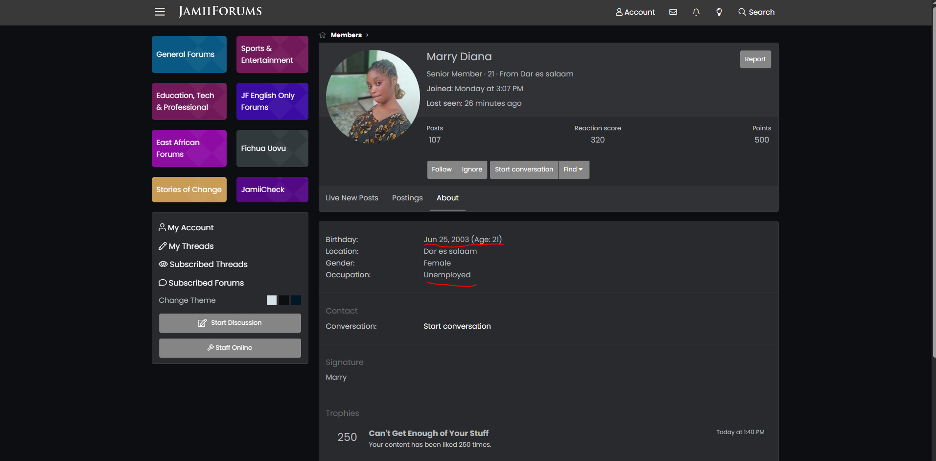The image size is (936, 461).
Task: Click Start conversation link under Contact
Action: pos(457,326)
